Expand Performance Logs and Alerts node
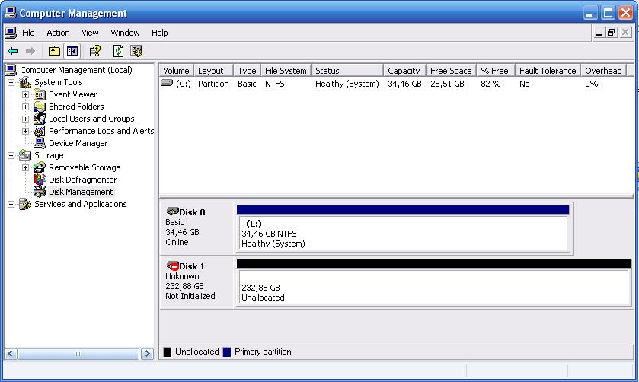This screenshot has height=382, width=639. click(x=25, y=131)
